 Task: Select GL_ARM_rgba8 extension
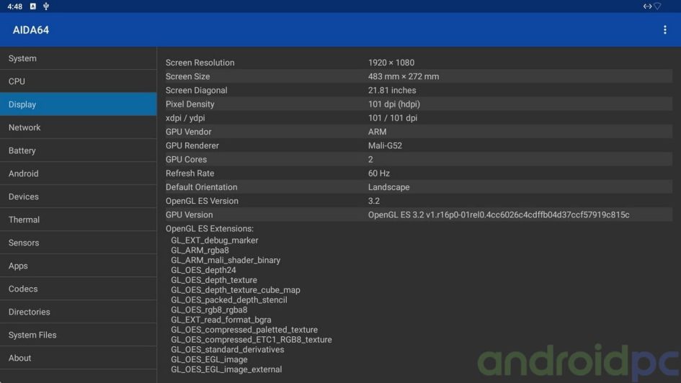pos(200,251)
